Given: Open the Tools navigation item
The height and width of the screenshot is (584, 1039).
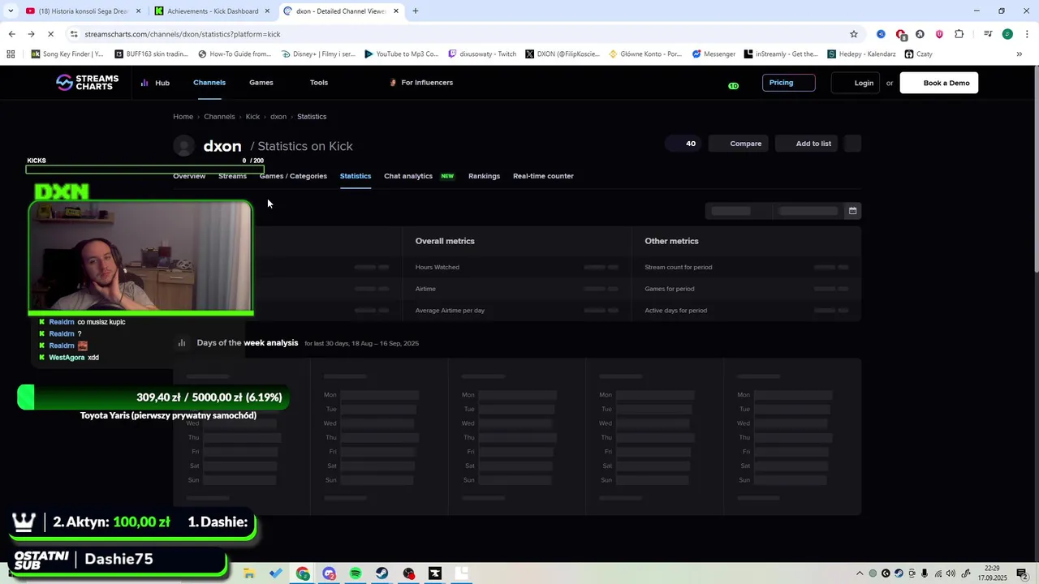Looking at the screenshot, I should pyautogui.click(x=319, y=83).
